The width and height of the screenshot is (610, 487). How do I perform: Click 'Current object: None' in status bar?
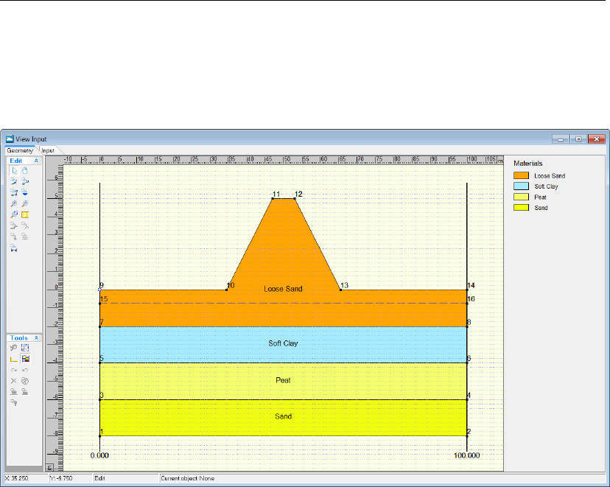click(188, 478)
